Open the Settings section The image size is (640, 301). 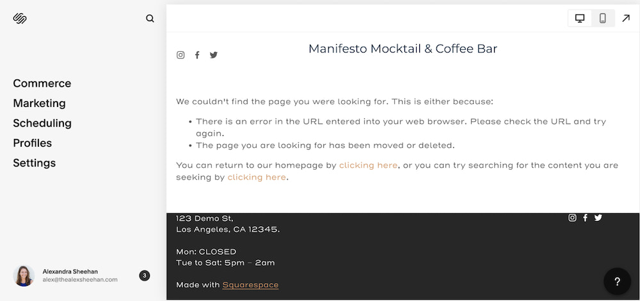tap(35, 163)
